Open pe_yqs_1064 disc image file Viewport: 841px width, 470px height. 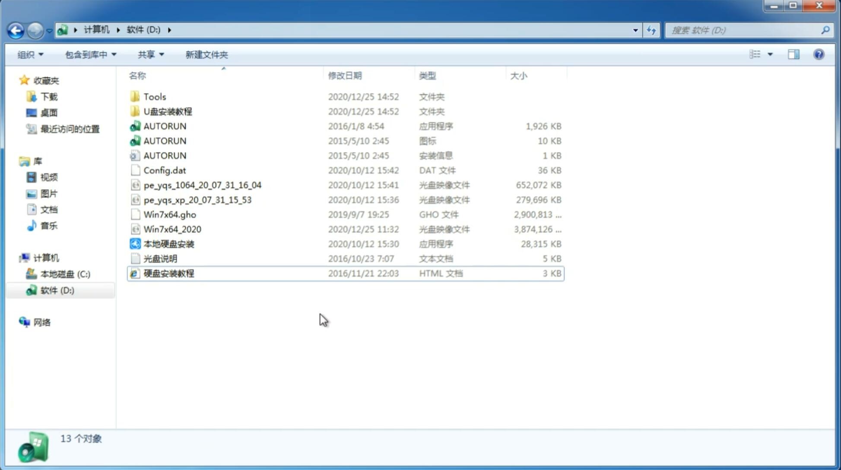click(203, 185)
